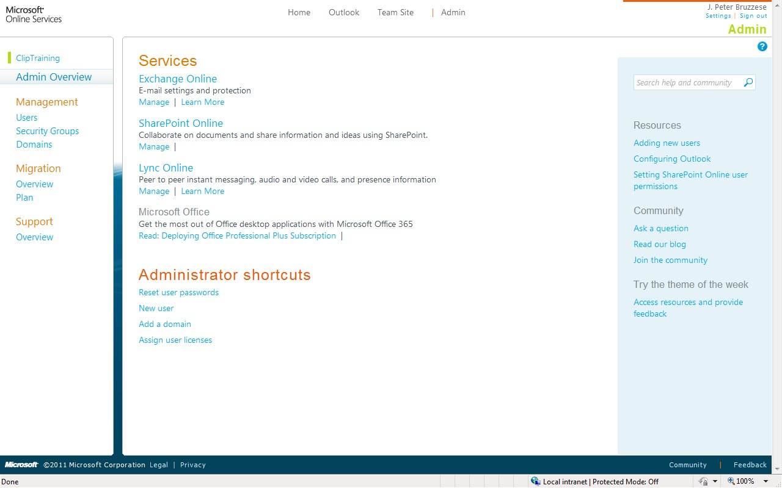Open the zoom level dropdown arrow
The image size is (782, 488).
[766, 481]
